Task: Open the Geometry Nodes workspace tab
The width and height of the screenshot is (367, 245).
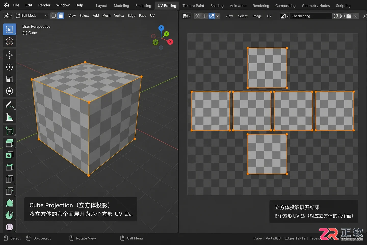Action: coord(316,6)
